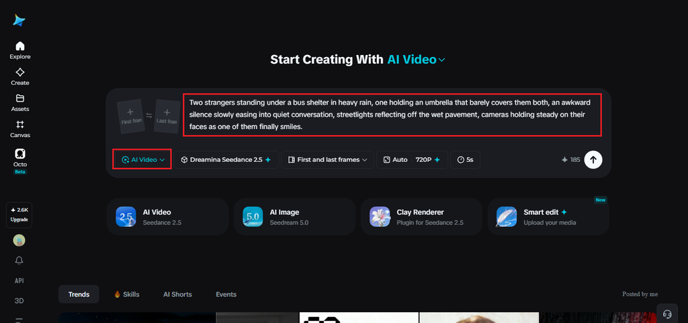Open the AI Video mode dropdown
This screenshot has height=323, width=688.
(x=142, y=160)
